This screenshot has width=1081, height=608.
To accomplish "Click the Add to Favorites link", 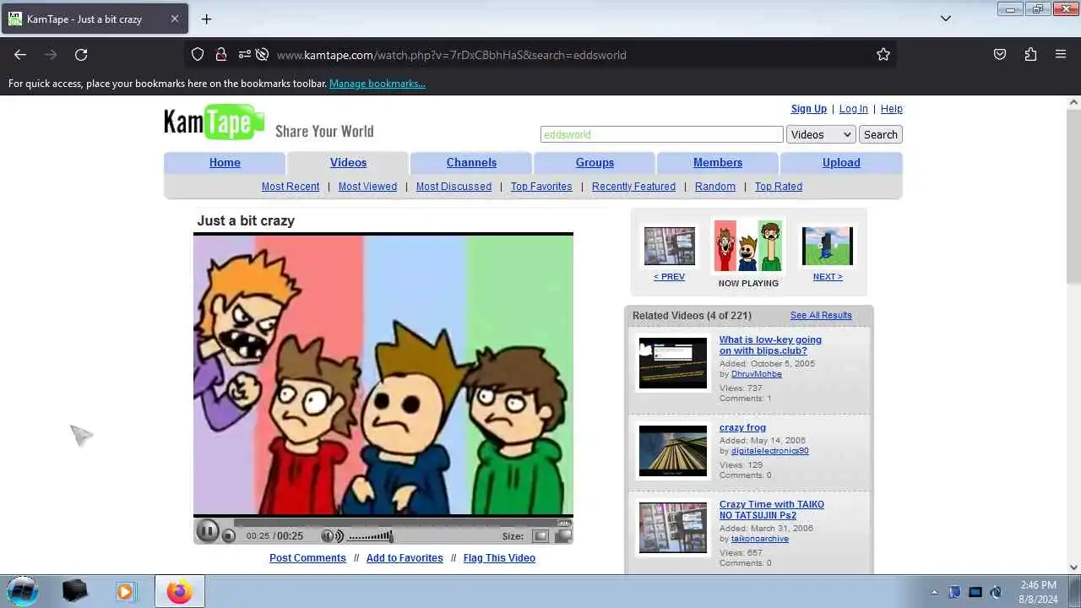I will coord(405,558).
